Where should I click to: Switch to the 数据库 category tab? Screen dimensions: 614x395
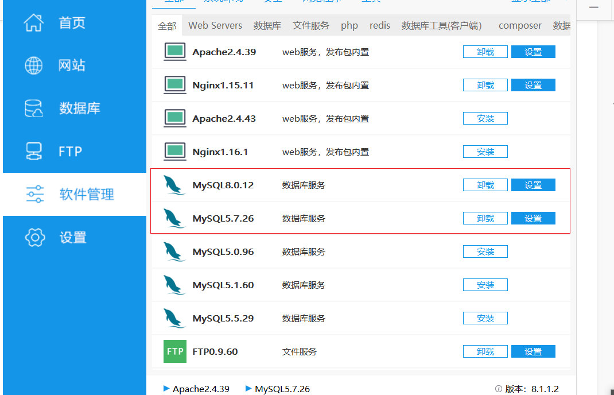click(x=267, y=26)
